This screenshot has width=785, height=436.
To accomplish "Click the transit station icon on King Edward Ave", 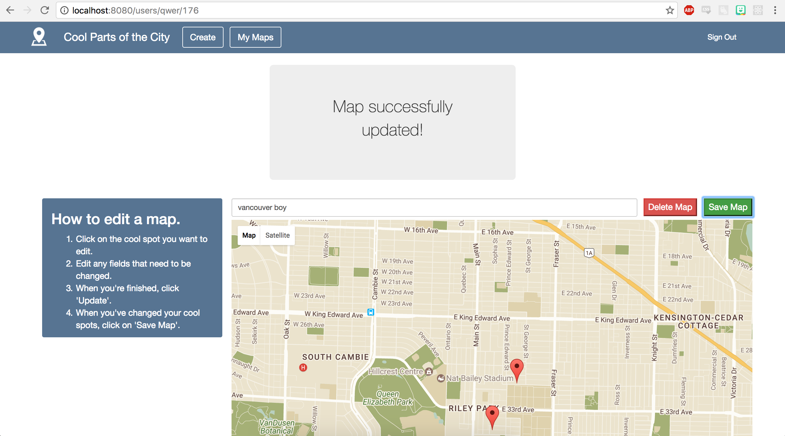I will pos(371,312).
